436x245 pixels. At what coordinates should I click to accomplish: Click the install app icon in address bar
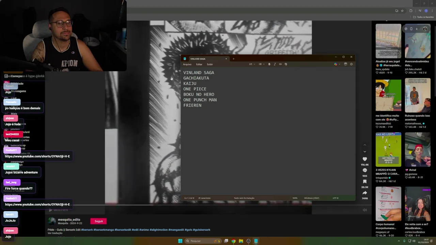coord(396,11)
